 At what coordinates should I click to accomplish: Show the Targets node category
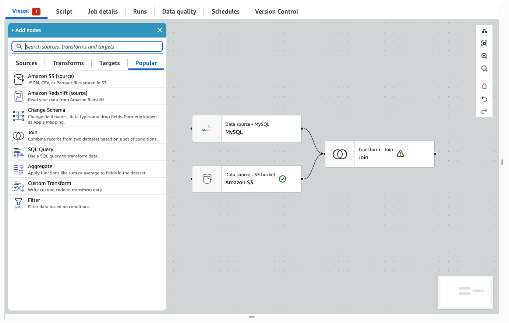click(109, 63)
